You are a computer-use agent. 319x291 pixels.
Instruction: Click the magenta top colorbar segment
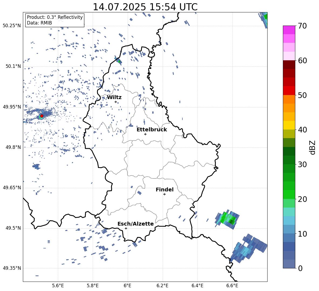pos(289,30)
